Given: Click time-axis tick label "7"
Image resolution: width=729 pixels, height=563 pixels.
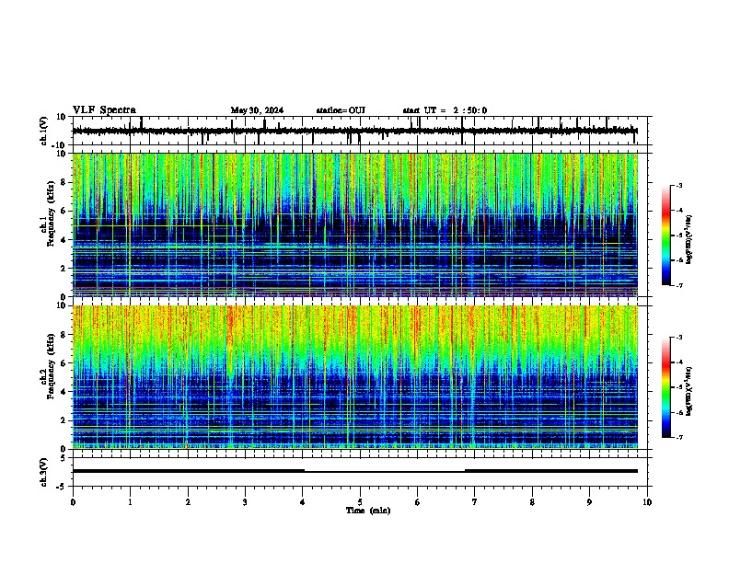Looking at the screenshot, I should coord(475,502).
